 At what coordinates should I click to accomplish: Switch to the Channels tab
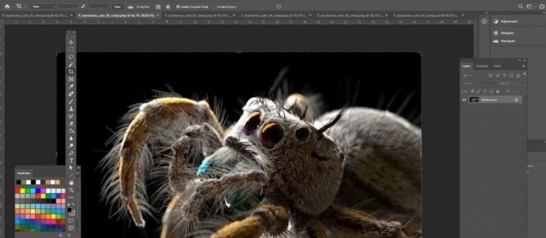pos(482,66)
